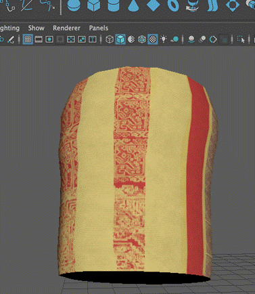This screenshot has width=255, height=294.
Task: Toggle smooth shade all mode
Action: (x=120, y=39)
